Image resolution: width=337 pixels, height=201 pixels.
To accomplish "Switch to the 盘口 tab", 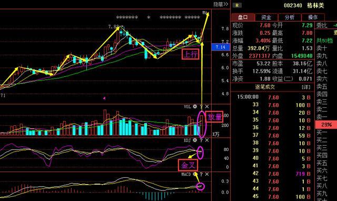I will click(243, 17).
